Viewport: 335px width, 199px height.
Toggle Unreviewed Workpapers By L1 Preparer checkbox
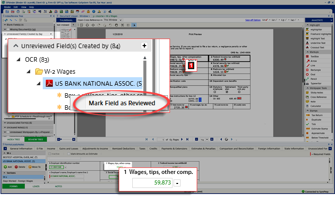point(8,132)
